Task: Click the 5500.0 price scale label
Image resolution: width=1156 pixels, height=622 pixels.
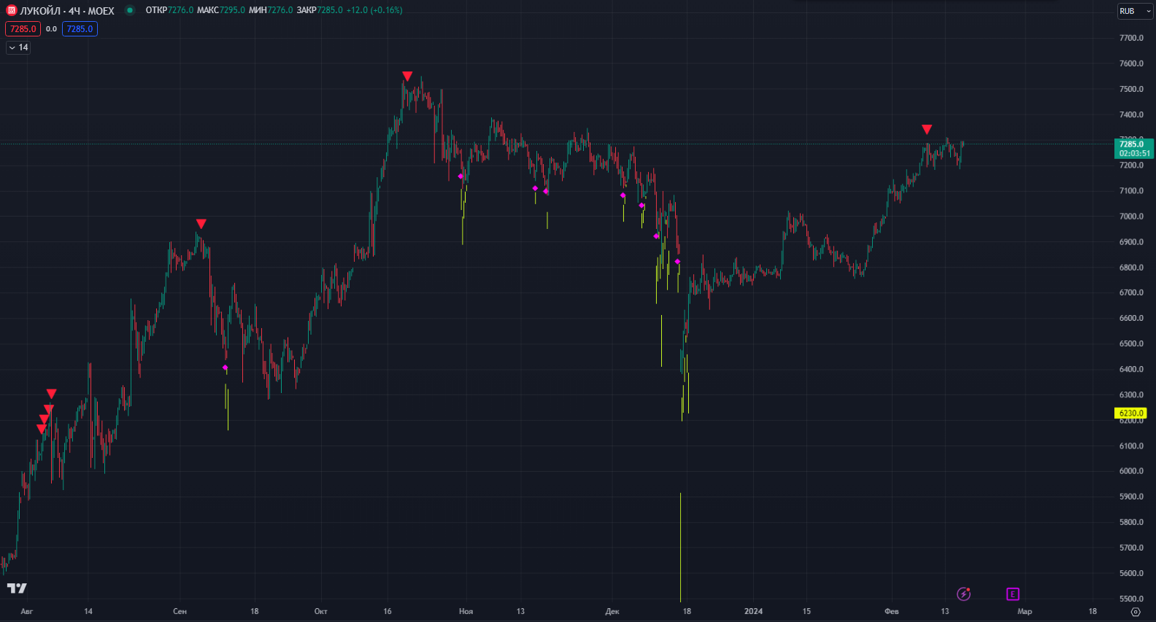Action: point(1131,599)
